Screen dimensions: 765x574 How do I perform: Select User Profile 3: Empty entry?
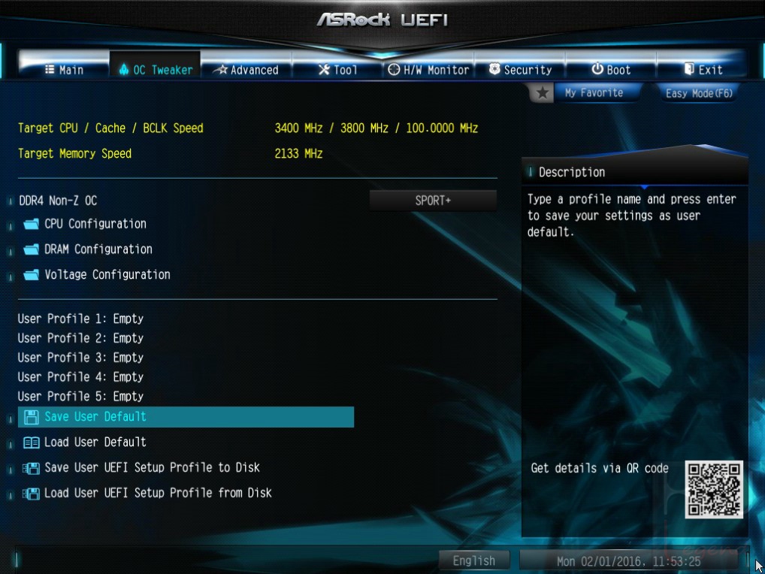(80, 358)
